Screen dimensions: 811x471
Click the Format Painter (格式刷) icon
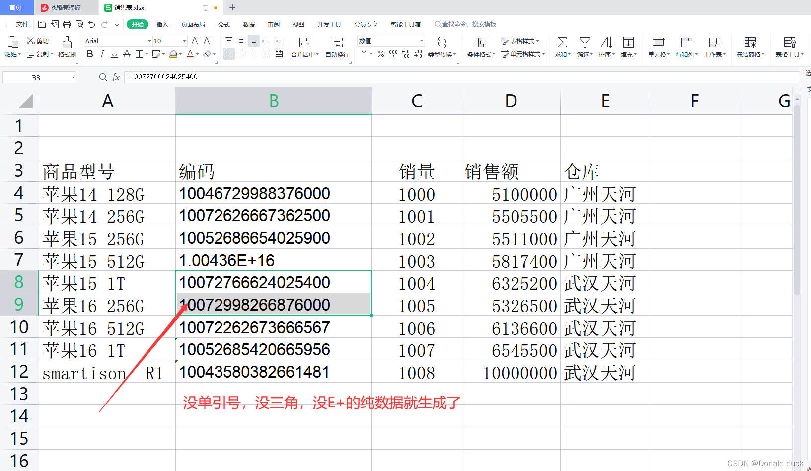tap(67, 42)
